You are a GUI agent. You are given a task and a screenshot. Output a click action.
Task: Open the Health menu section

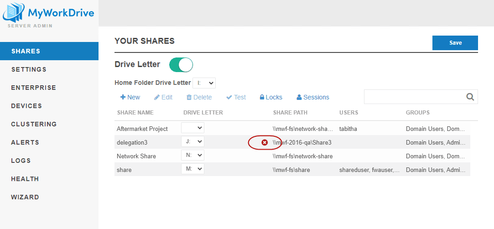click(25, 179)
